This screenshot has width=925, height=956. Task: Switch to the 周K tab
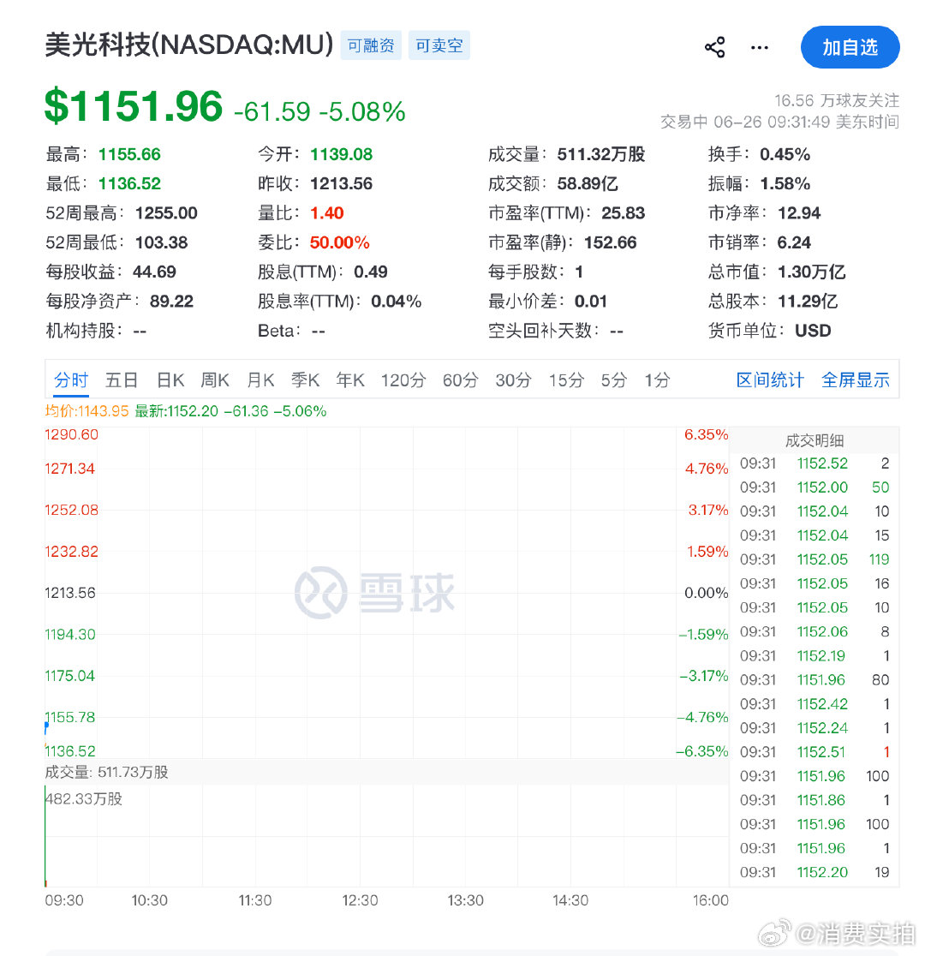[x=215, y=379]
